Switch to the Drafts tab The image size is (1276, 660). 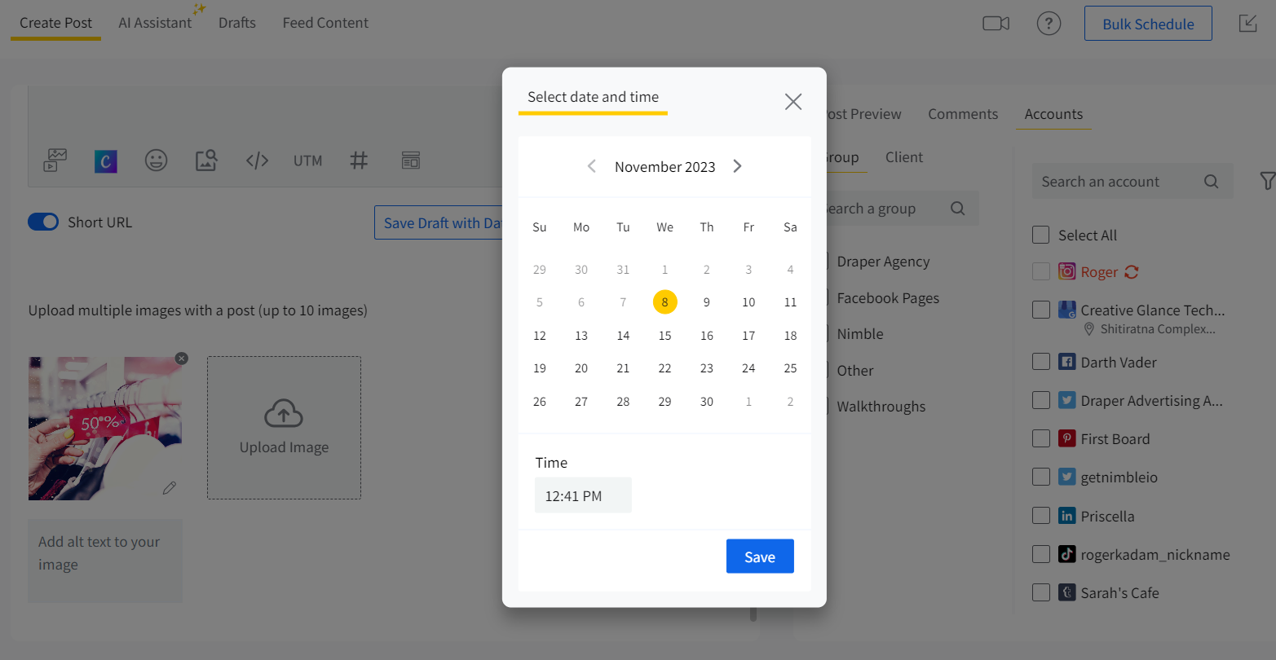coord(237,23)
